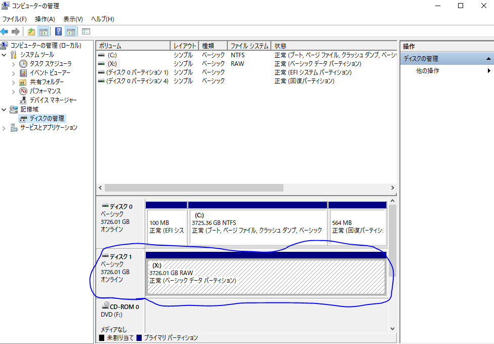The height and width of the screenshot is (344, 494).
Task: Open Device Manager (デバイス マネージャー)
Action: tap(53, 100)
